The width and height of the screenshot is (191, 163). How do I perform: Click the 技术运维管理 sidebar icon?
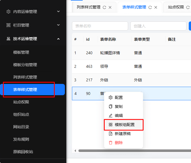coord(8,39)
